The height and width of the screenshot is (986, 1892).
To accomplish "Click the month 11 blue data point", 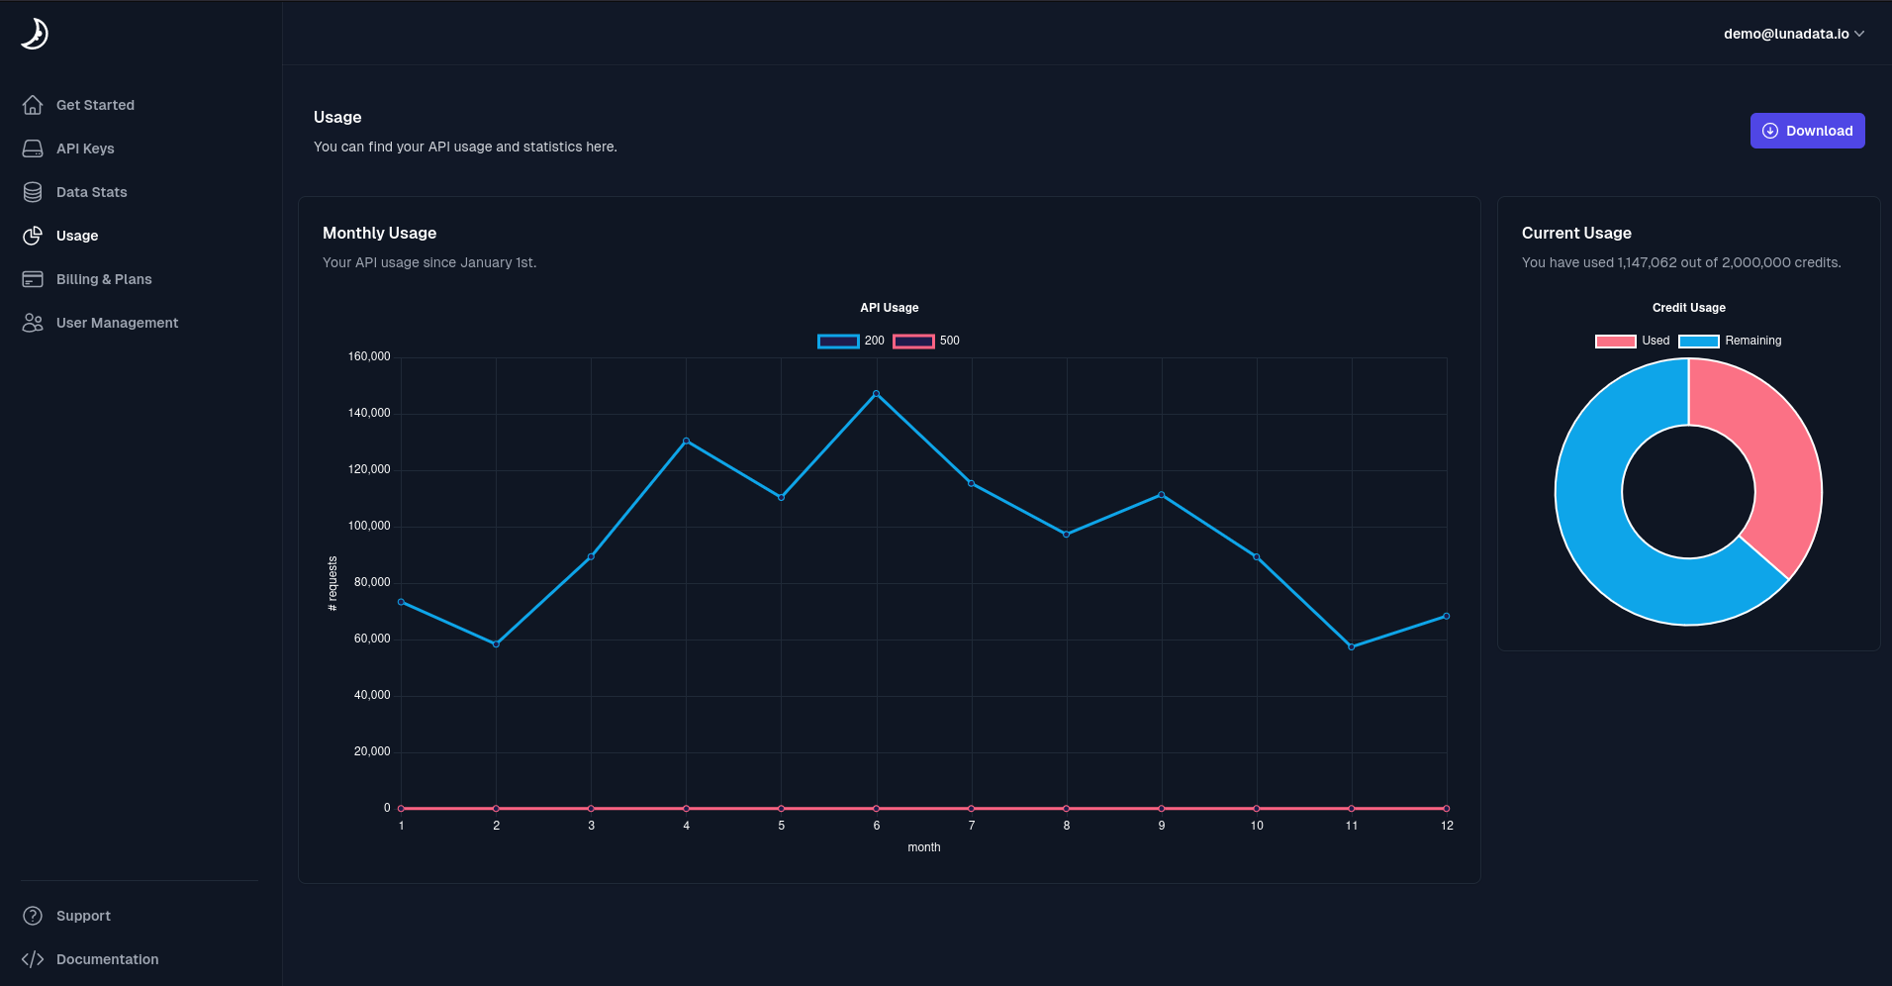I will tap(1352, 647).
